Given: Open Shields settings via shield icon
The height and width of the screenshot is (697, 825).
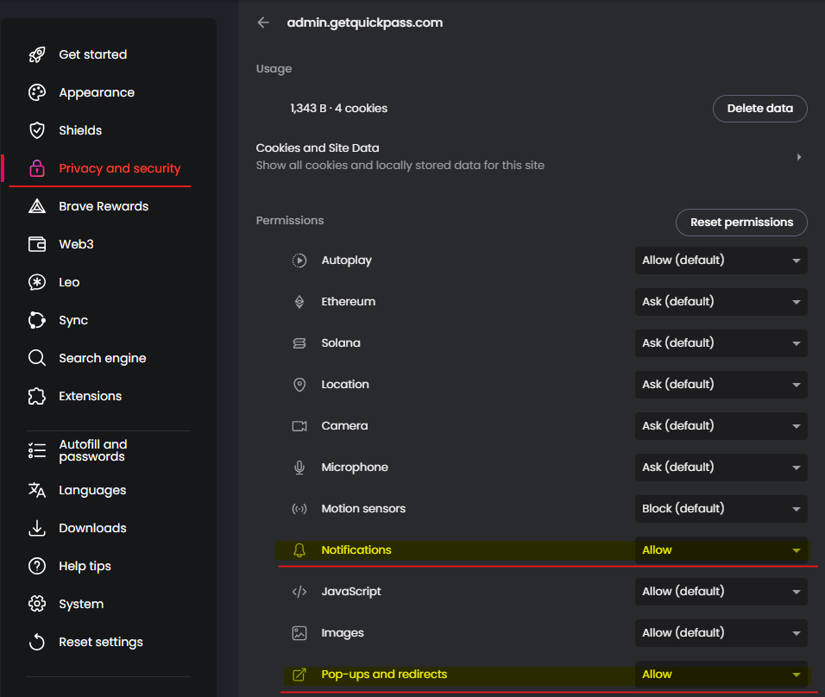Looking at the screenshot, I should [x=37, y=130].
